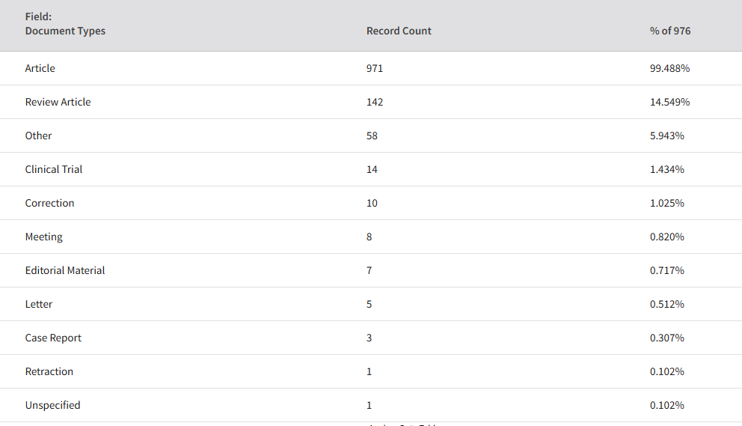The image size is (742, 426).
Task: Click the Retraction entry
Action: (49, 371)
